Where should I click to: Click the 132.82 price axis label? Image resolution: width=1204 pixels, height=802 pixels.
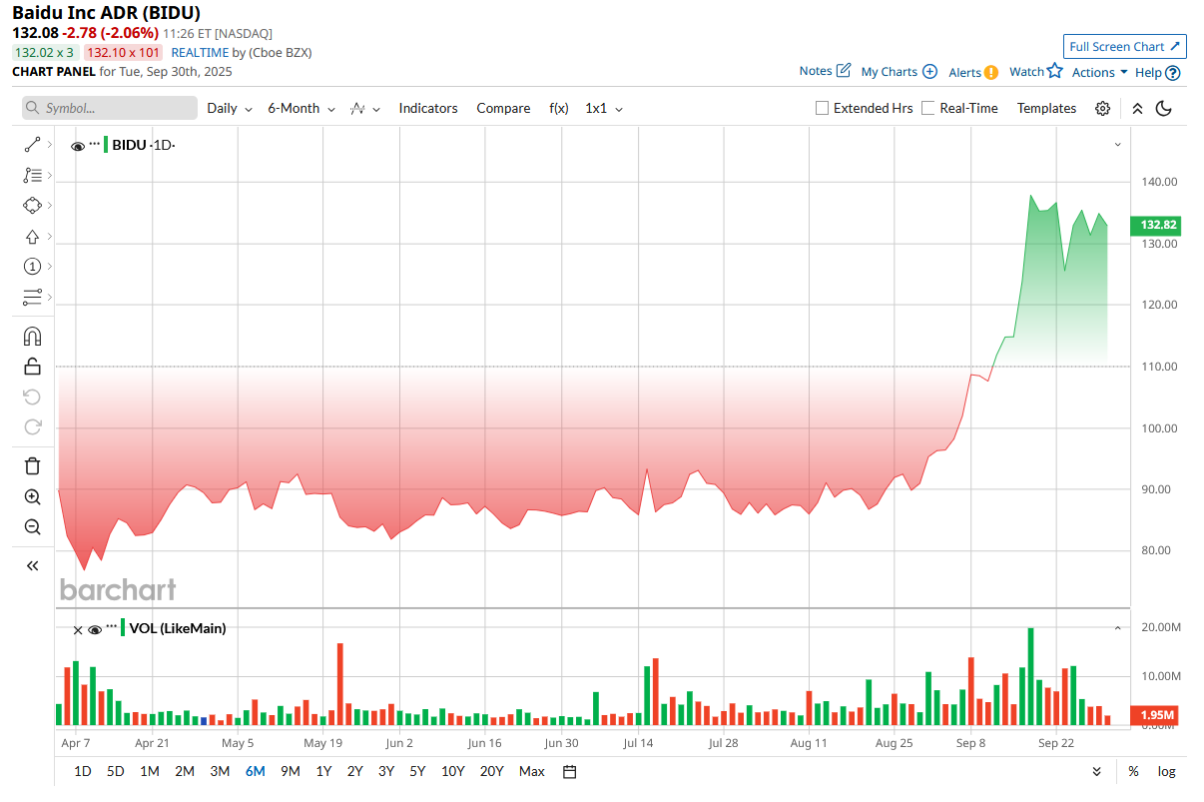[x=1154, y=226]
